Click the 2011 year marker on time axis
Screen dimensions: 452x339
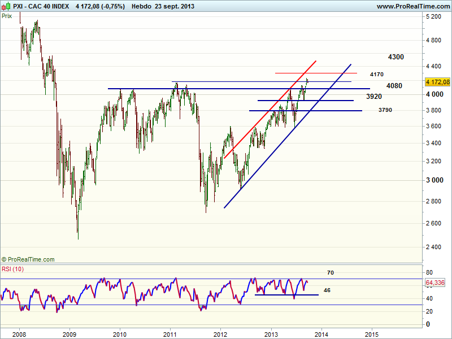(x=170, y=333)
